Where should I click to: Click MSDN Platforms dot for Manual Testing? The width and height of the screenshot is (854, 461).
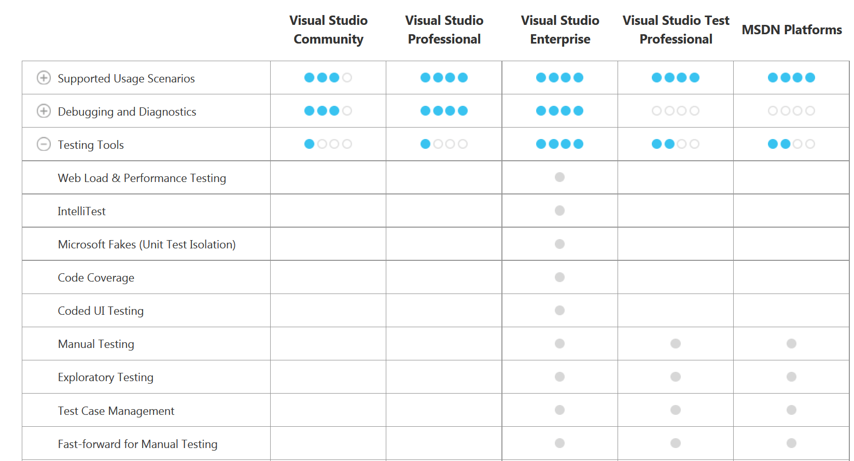pos(791,343)
